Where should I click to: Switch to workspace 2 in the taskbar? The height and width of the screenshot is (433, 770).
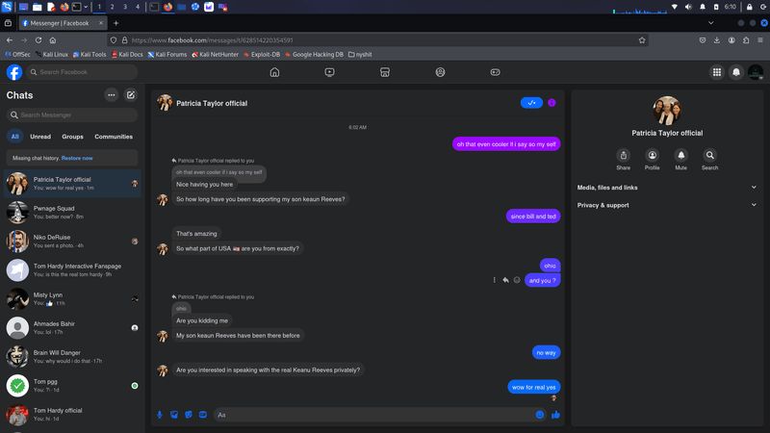(x=112, y=7)
